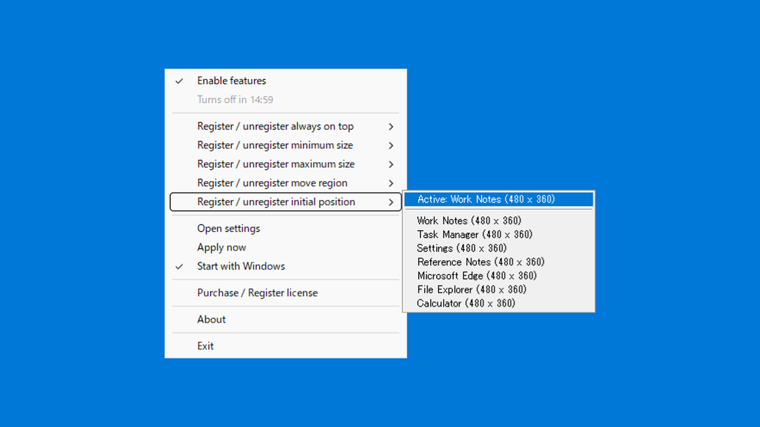
Task: Toggle the Enable features checkmark item
Action: 285,81
